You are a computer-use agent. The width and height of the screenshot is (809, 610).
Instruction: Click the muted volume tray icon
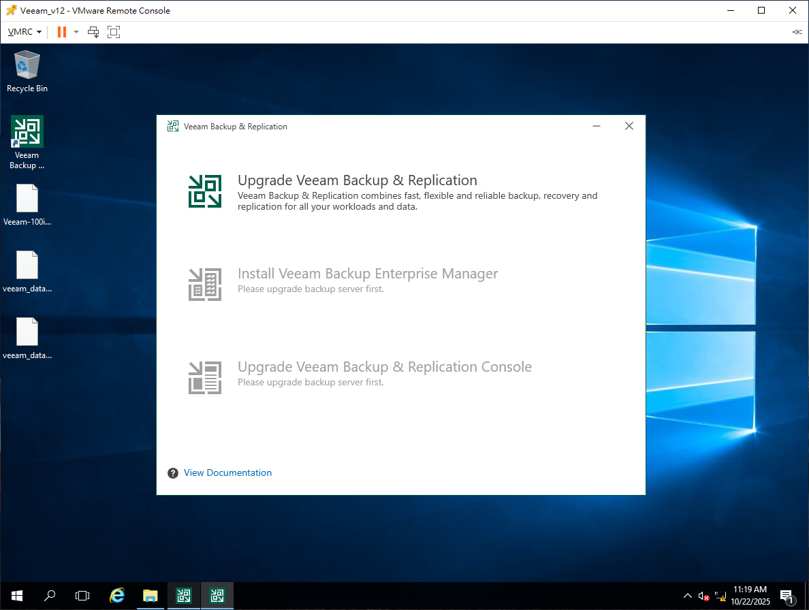click(x=704, y=596)
